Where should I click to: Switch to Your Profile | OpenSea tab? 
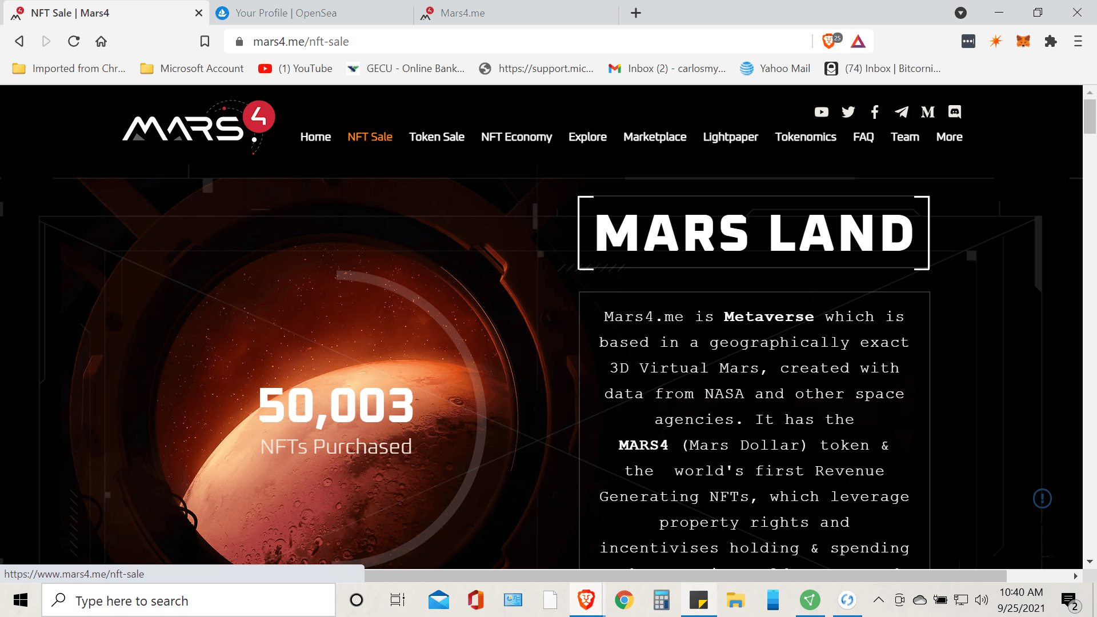click(x=311, y=13)
